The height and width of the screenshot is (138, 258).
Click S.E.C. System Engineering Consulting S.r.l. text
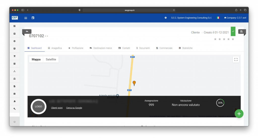point(191,18)
